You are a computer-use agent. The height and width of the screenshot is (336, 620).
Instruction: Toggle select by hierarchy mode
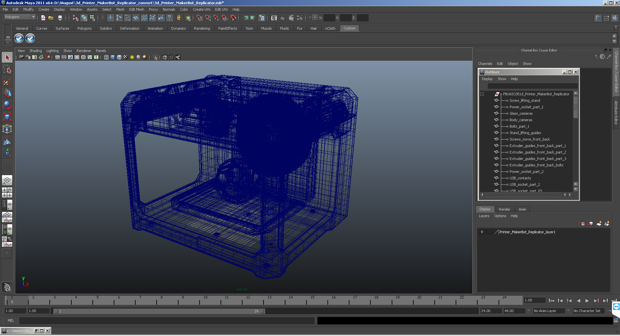point(76,18)
